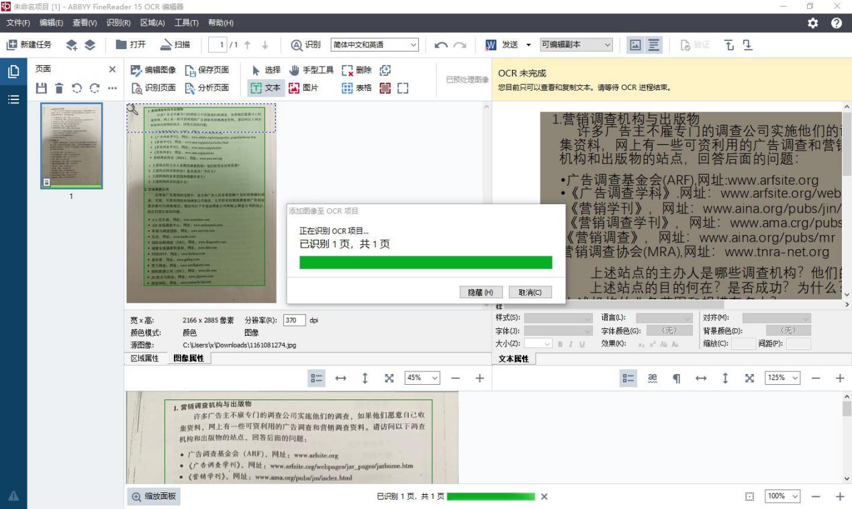Click the page number input field

pyautogui.click(x=218, y=45)
